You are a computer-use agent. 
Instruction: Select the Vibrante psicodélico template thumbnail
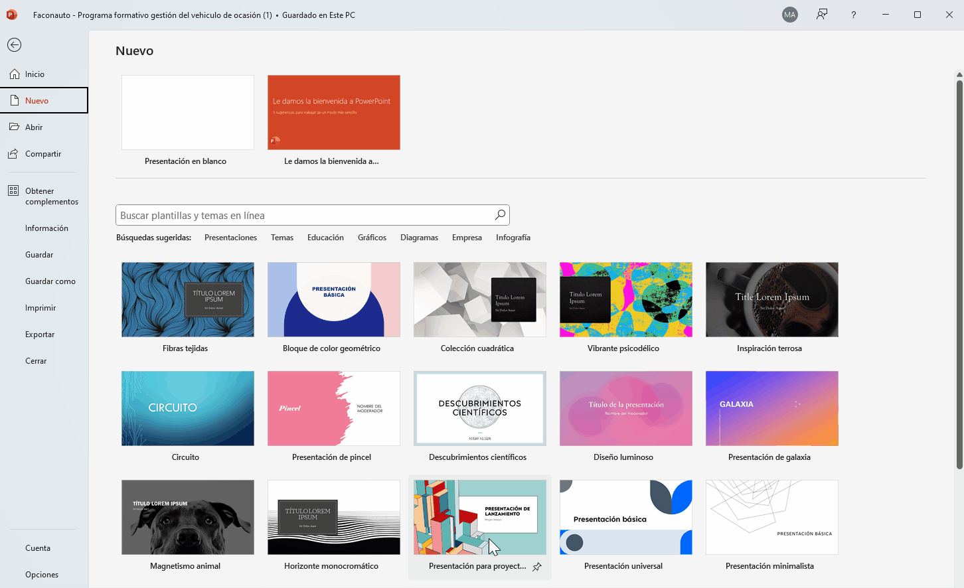click(x=625, y=299)
